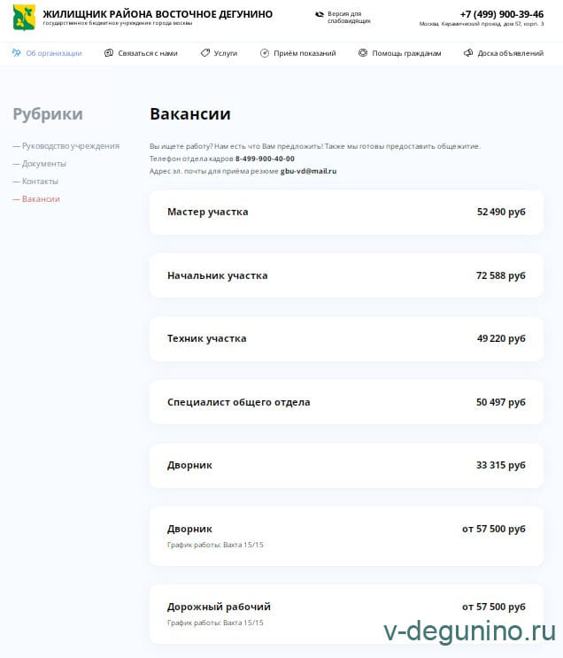Viewport: 563px width, 658px height.
Task: Click the eye icon for visually impaired version
Action: (x=320, y=14)
